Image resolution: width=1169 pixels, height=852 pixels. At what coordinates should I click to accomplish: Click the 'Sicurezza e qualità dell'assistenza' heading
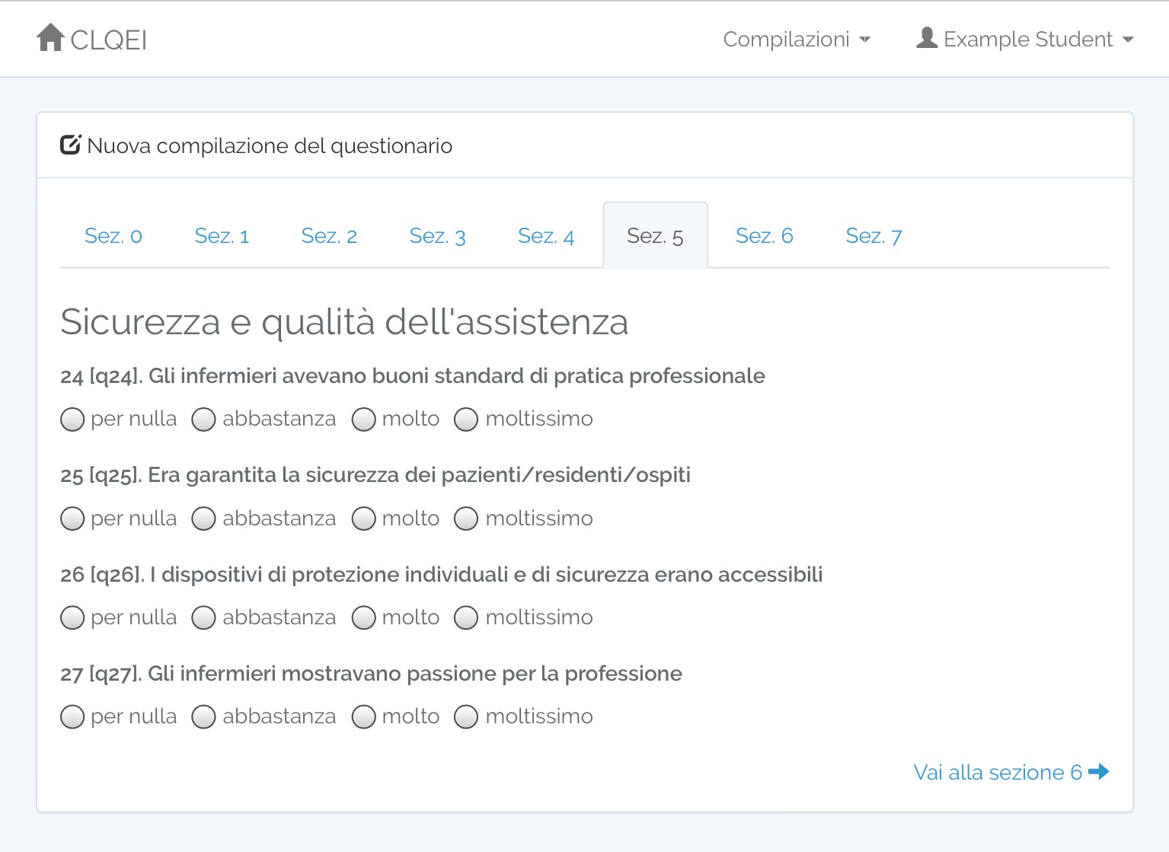344,321
